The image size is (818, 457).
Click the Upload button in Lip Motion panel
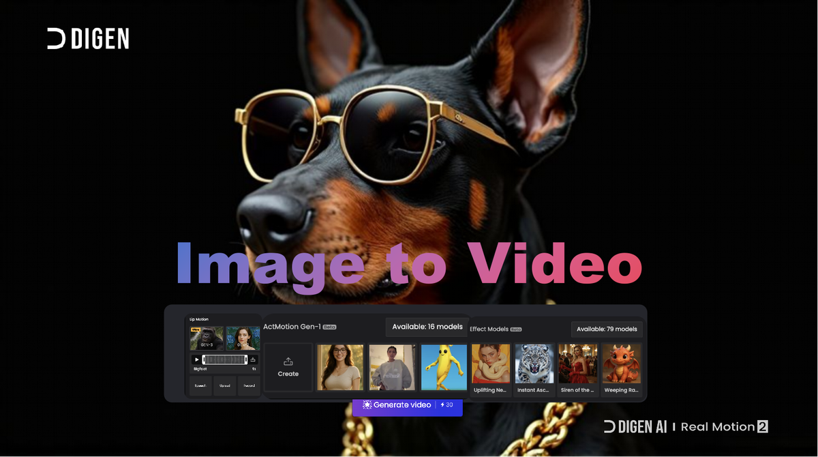click(x=224, y=385)
